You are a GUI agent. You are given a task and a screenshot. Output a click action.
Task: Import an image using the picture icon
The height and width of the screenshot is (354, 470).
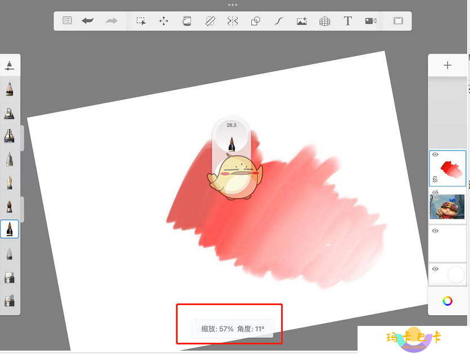tap(302, 21)
